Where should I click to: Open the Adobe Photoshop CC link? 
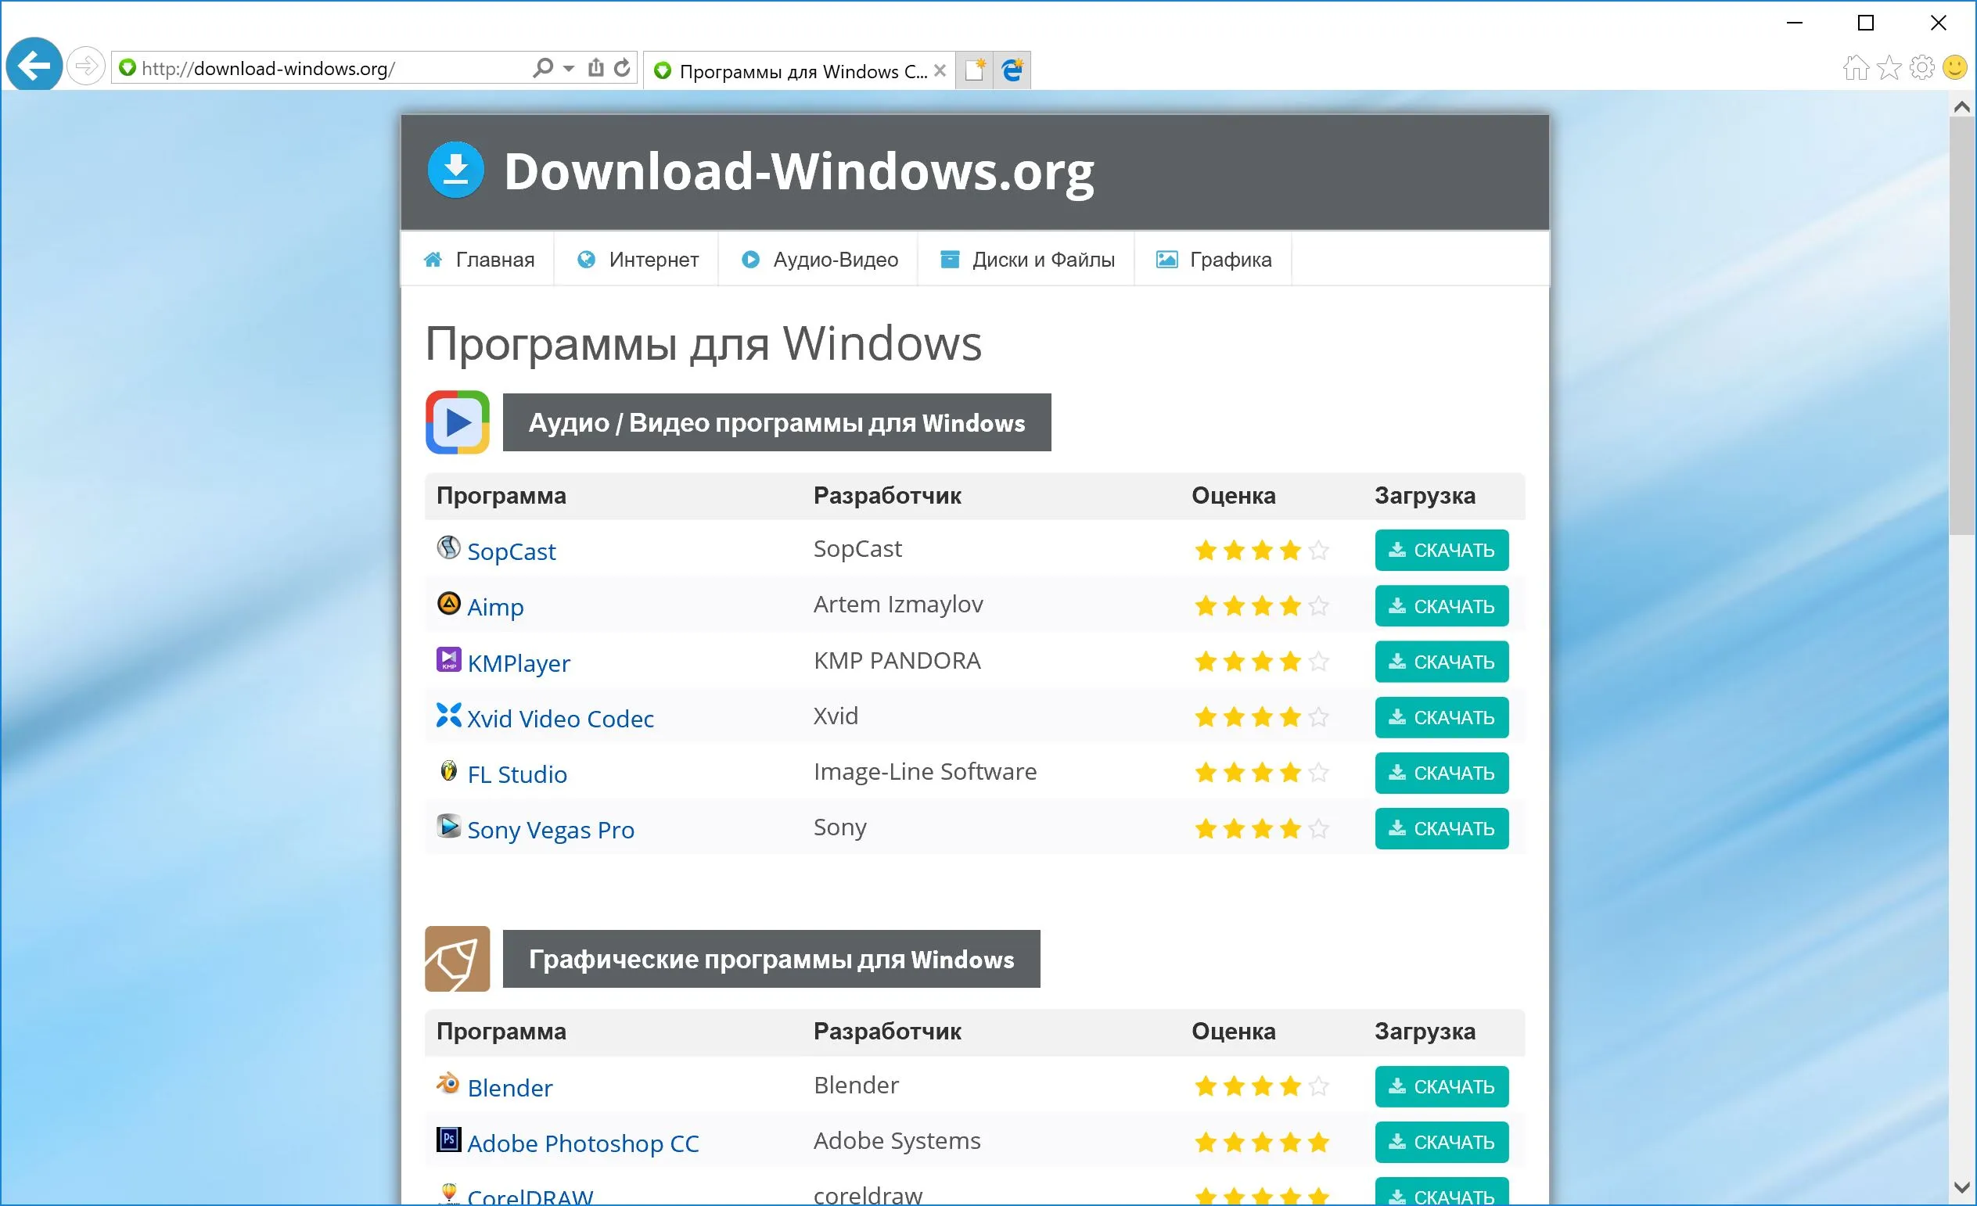coord(583,1143)
